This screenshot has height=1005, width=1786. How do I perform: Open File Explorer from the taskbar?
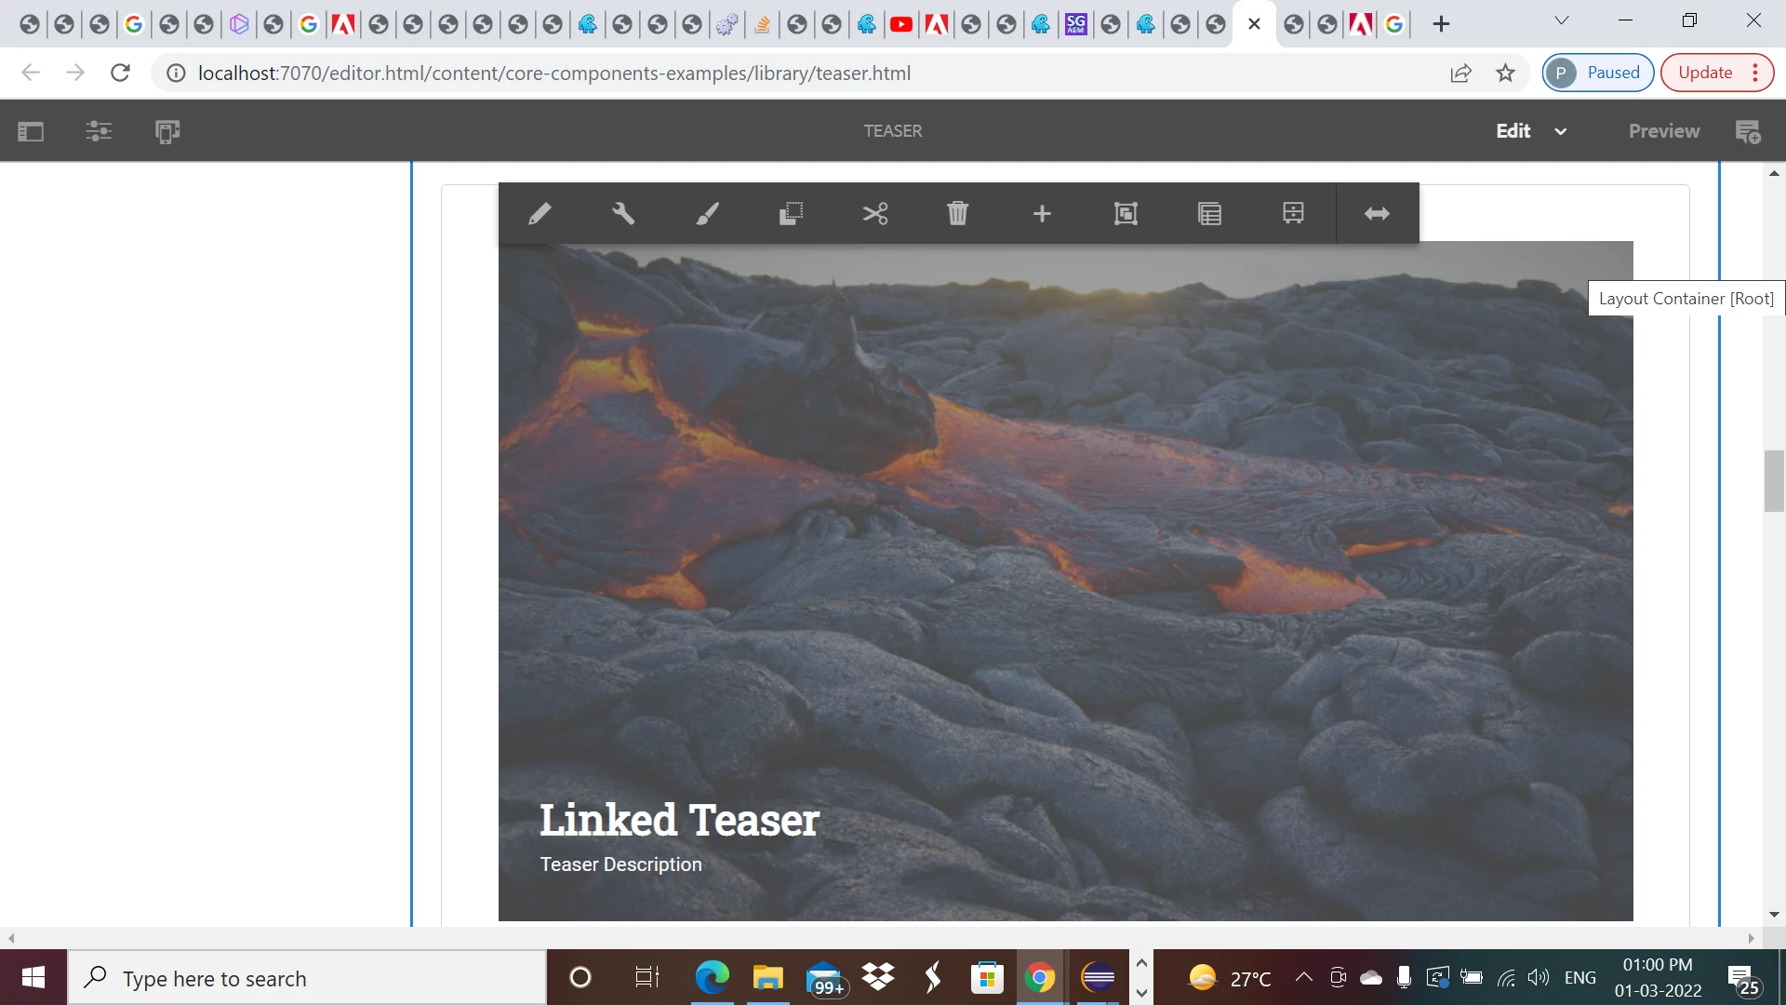pos(768,978)
